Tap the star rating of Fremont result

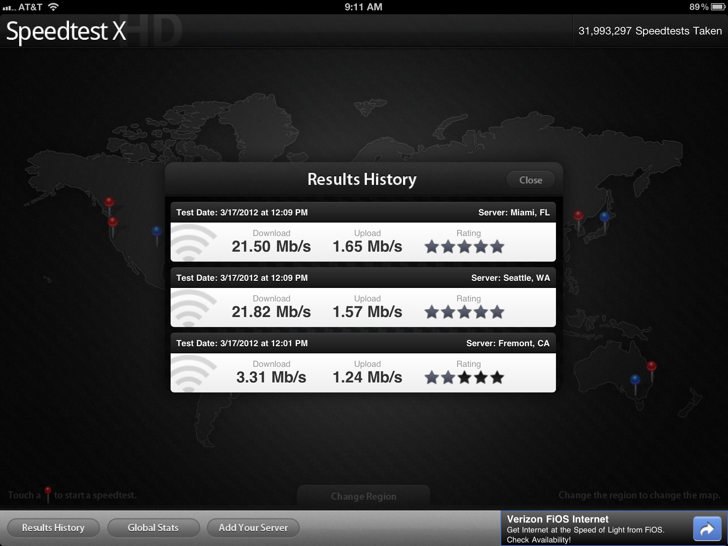[x=464, y=378]
